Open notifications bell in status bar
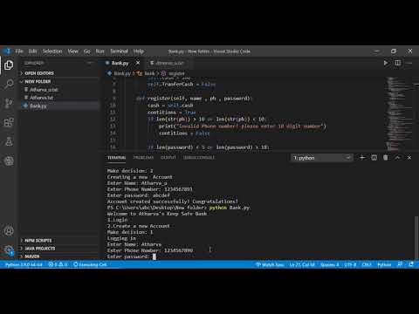This screenshot has height=314, width=419. point(411,264)
